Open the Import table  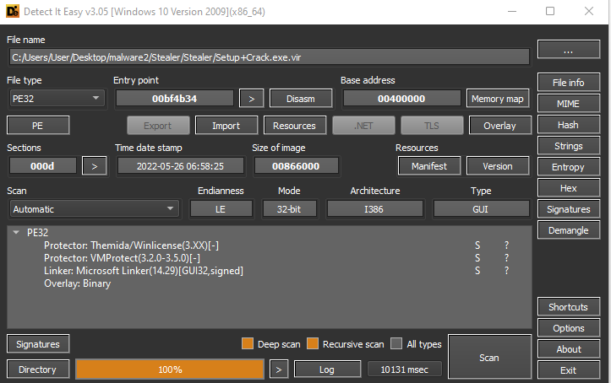(x=226, y=125)
